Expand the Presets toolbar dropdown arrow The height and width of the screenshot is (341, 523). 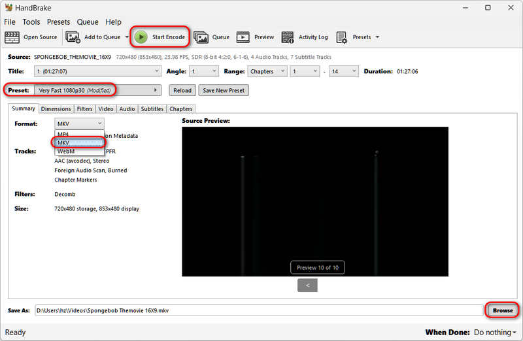[377, 37]
